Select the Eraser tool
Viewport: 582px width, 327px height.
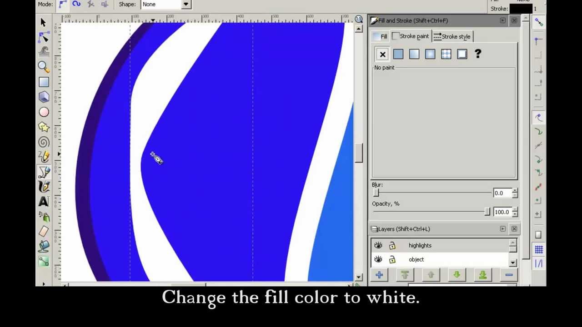pyautogui.click(x=44, y=232)
